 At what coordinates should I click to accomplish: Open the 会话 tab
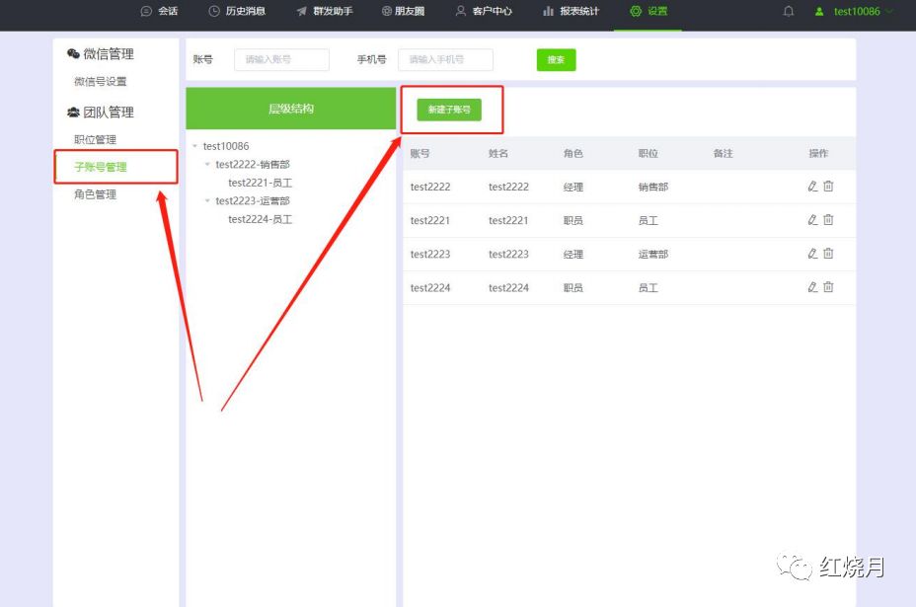pyautogui.click(x=160, y=11)
